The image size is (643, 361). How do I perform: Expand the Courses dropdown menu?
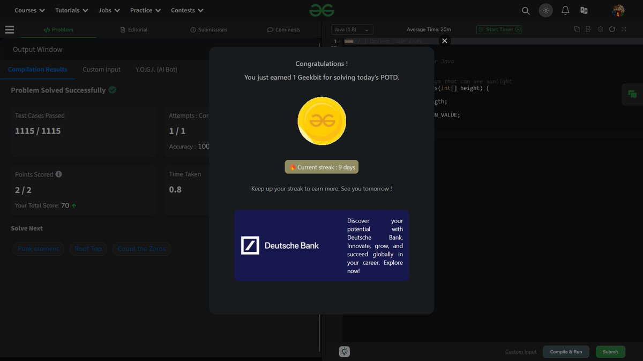point(29,10)
